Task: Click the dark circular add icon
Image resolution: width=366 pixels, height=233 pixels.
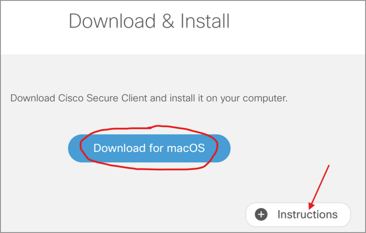Action: [x=261, y=214]
